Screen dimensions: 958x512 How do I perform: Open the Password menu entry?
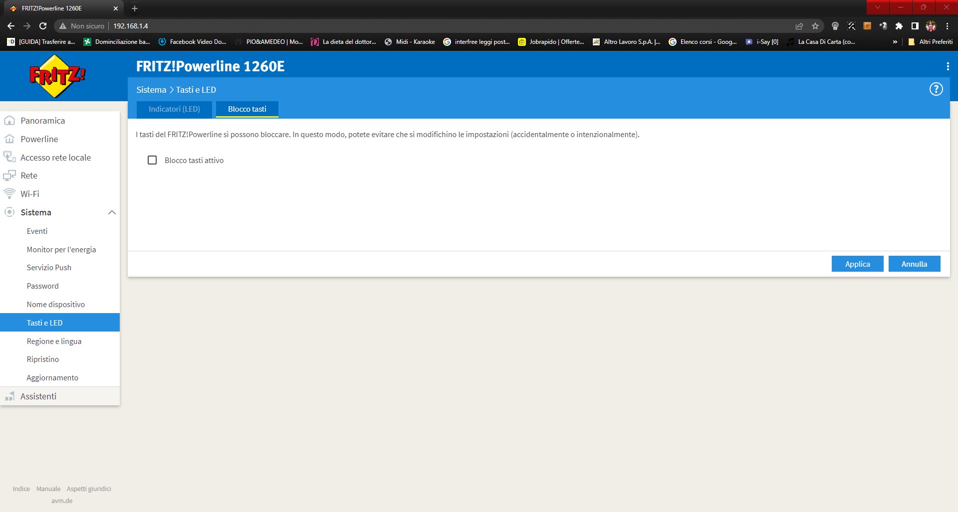pyautogui.click(x=42, y=286)
